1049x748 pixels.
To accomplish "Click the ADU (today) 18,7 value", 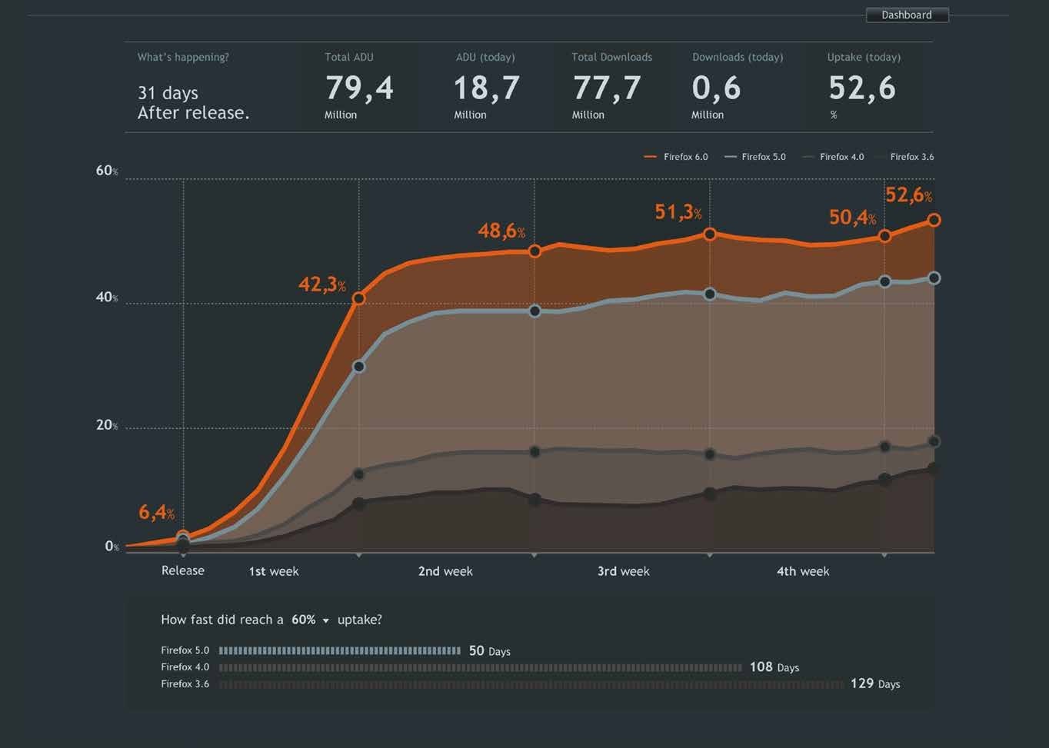I will [487, 88].
